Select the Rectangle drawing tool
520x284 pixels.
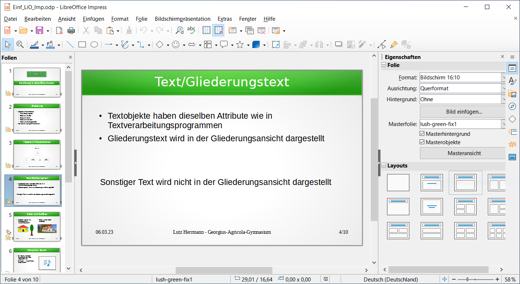82,44
